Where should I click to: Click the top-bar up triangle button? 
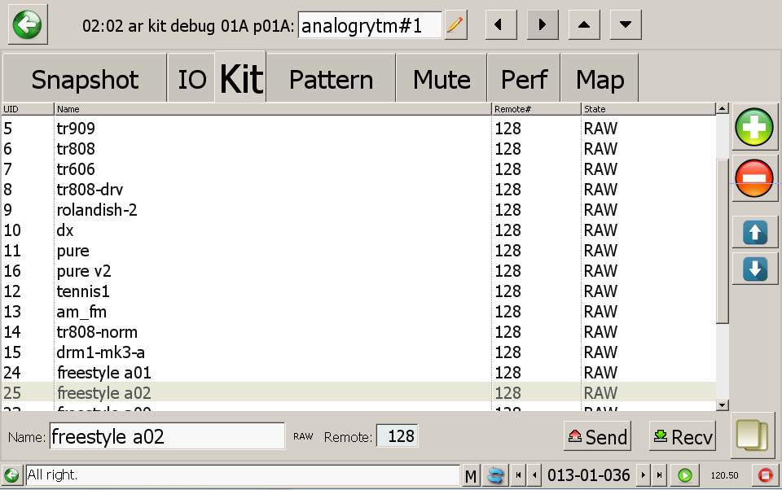point(583,24)
